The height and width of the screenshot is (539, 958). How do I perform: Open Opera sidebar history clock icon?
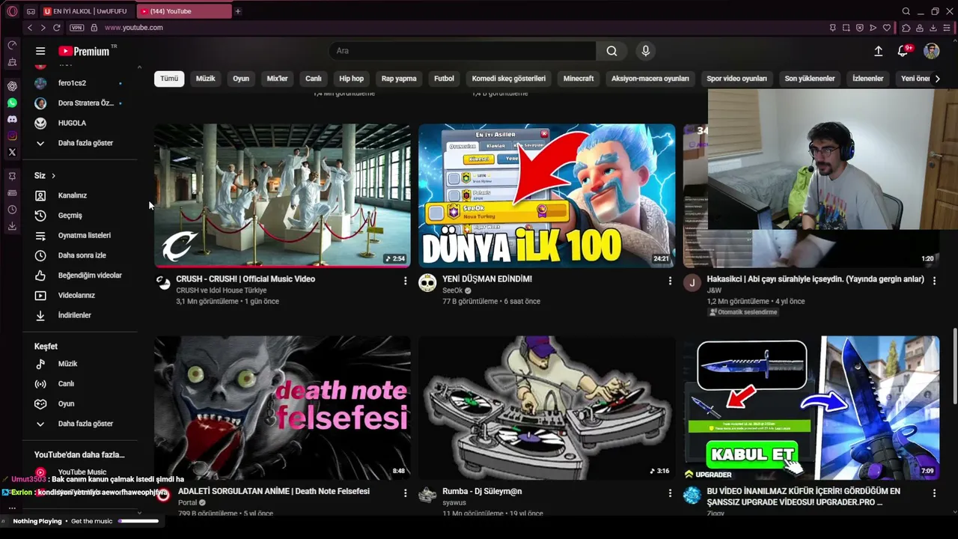(12, 210)
